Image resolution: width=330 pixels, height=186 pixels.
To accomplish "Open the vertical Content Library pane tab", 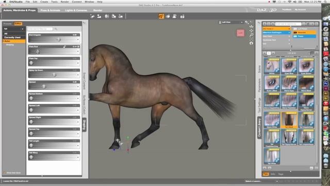I will tap(259, 128).
